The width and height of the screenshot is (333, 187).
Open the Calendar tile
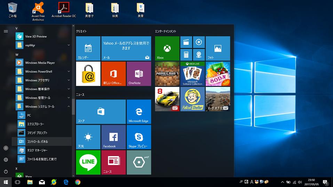[x=88, y=48]
